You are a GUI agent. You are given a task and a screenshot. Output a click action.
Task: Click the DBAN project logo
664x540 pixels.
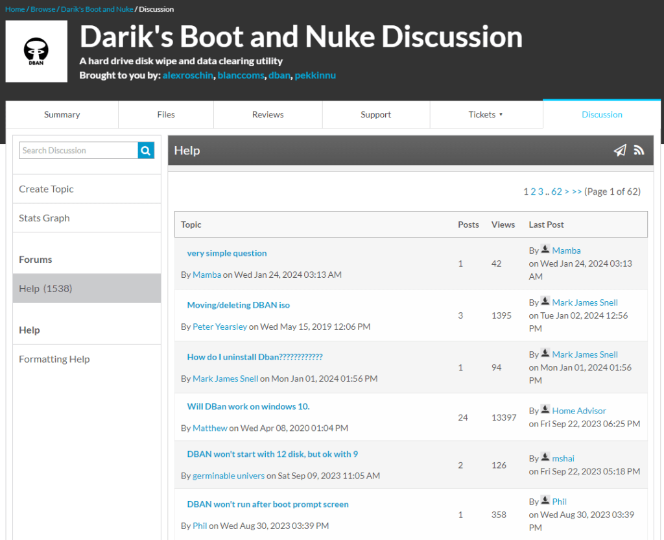(36, 51)
